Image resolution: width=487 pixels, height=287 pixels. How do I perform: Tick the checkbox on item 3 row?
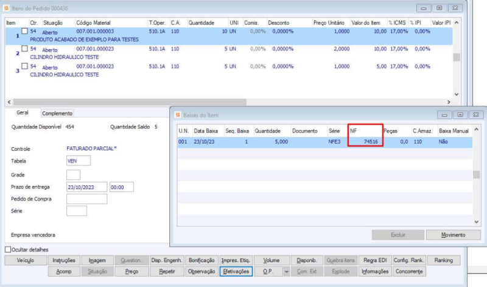24,66
